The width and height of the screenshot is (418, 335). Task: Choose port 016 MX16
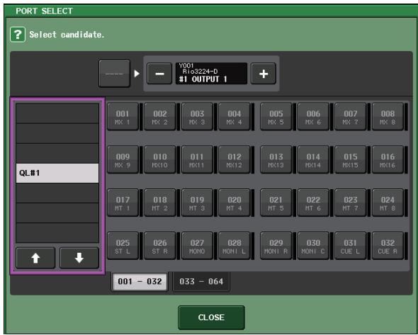388,159
